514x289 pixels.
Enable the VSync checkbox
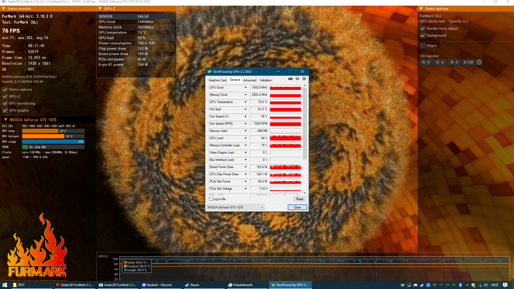[x=423, y=45]
